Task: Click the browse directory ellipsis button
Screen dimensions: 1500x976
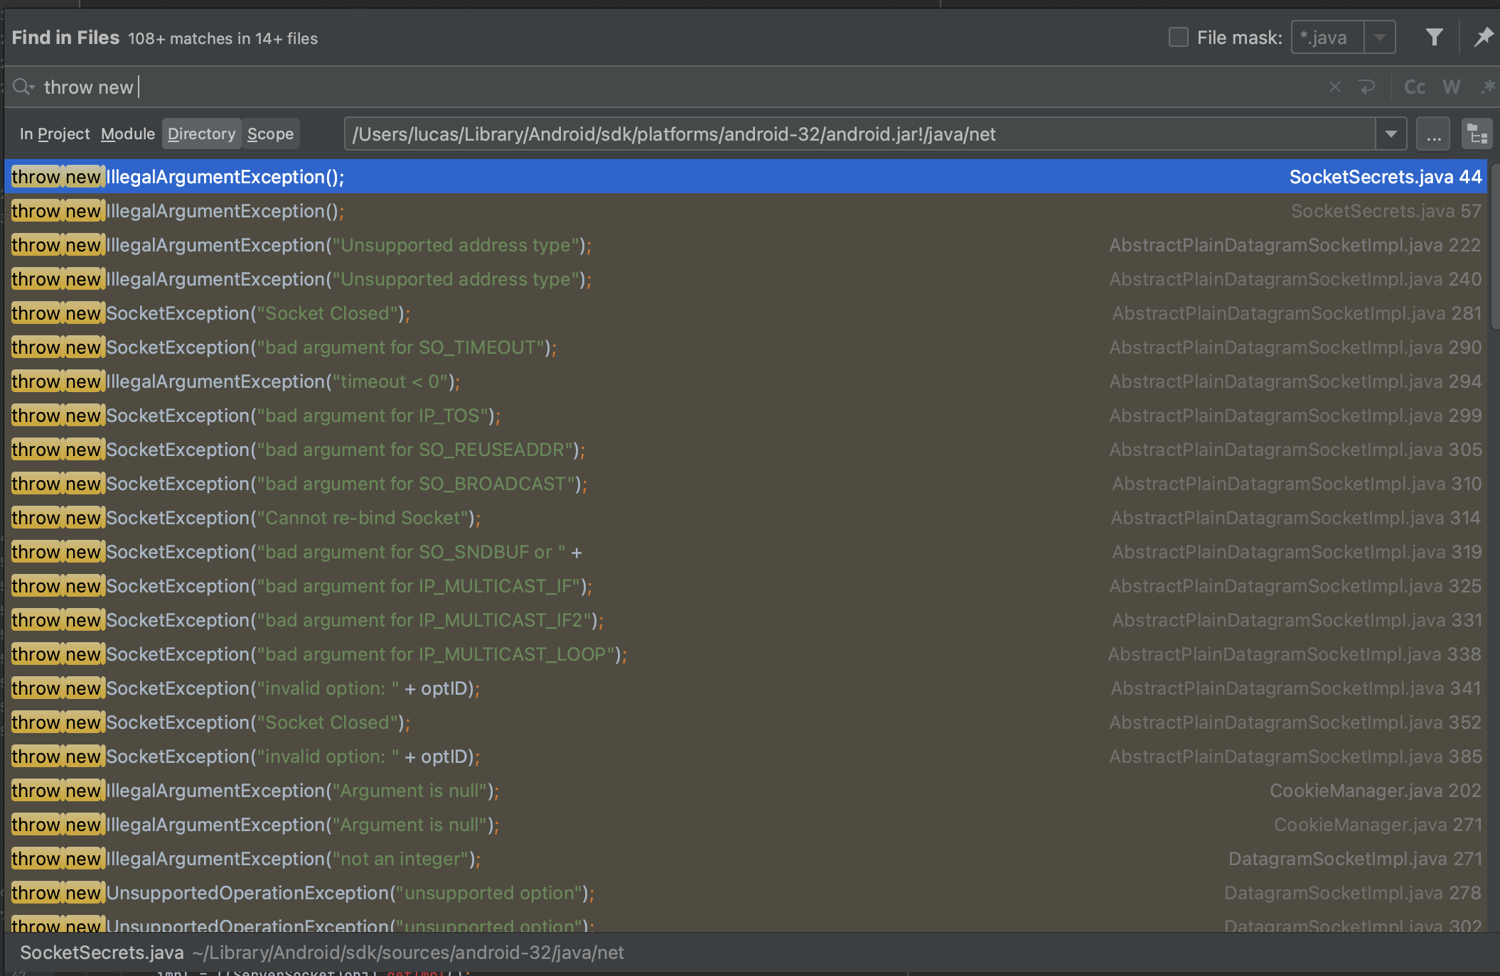Action: [1433, 134]
